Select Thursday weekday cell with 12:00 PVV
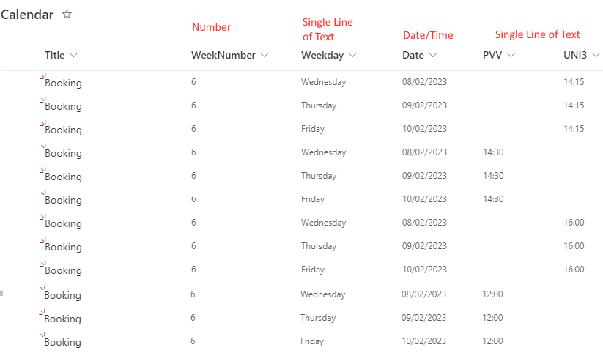 click(x=318, y=318)
